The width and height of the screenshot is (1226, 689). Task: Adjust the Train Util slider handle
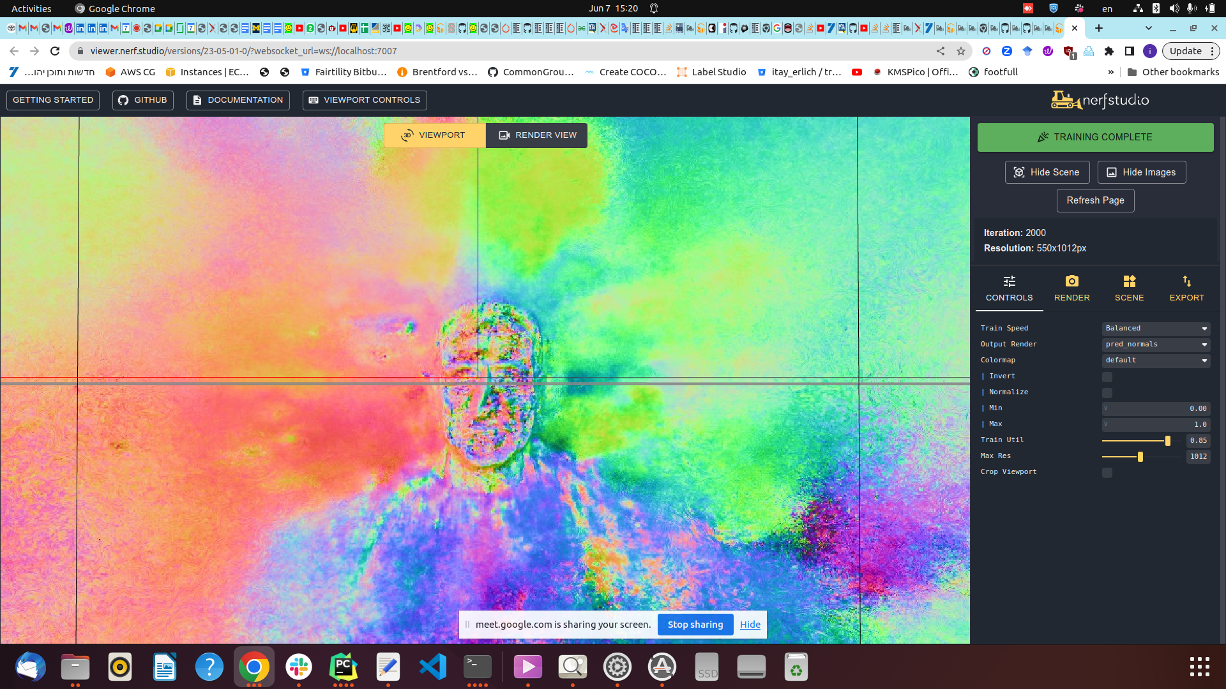click(1168, 441)
